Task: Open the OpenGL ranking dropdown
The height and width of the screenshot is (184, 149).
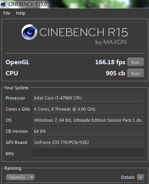Action: pyautogui.click(x=21, y=177)
